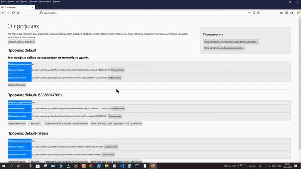Open local folder of the default profile
Screen dimensions: 301x169
114,78
